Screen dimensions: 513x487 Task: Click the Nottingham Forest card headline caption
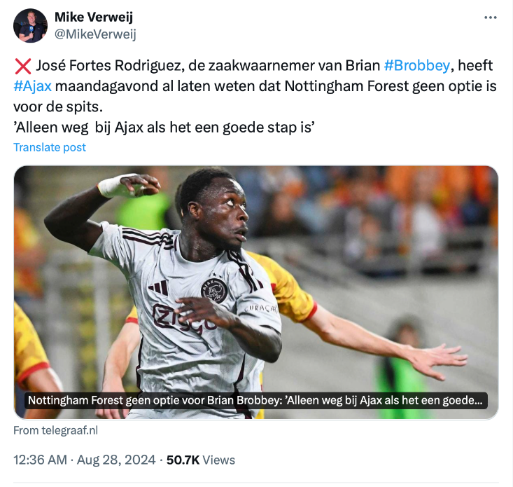tap(255, 400)
